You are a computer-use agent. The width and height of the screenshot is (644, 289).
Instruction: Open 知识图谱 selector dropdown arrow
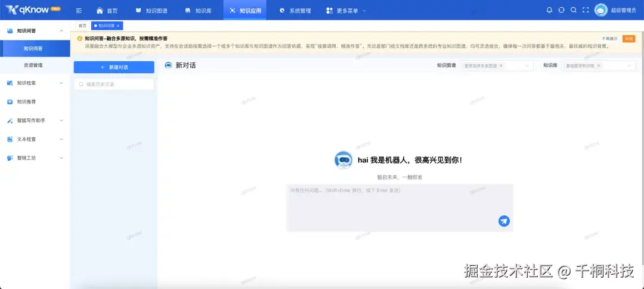click(x=527, y=65)
